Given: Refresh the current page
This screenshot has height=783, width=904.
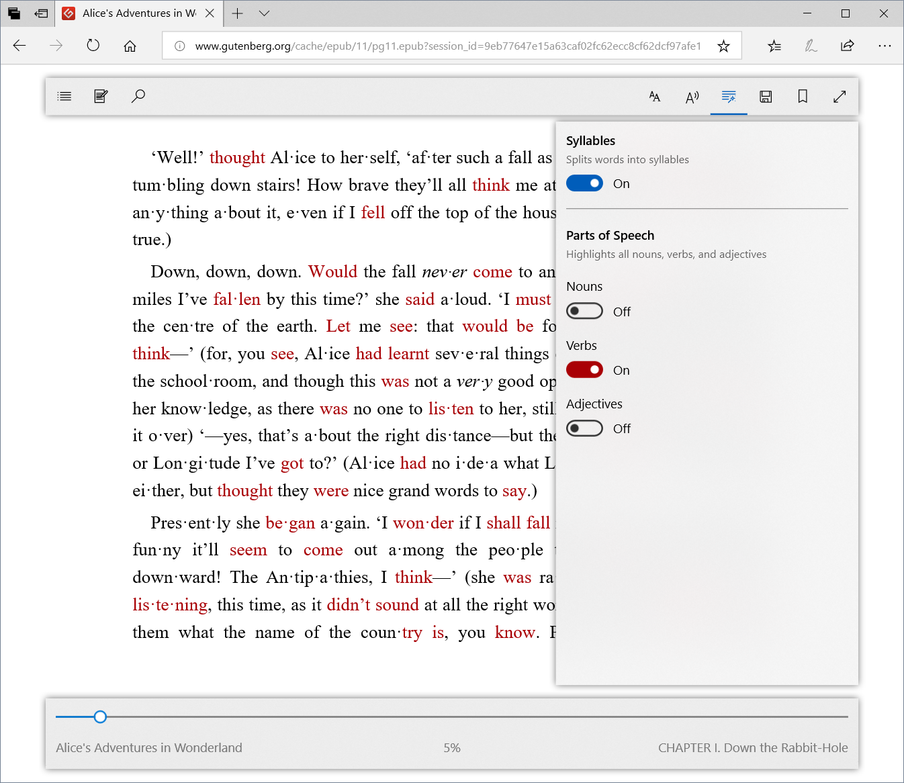Looking at the screenshot, I should click(x=93, y=46).
